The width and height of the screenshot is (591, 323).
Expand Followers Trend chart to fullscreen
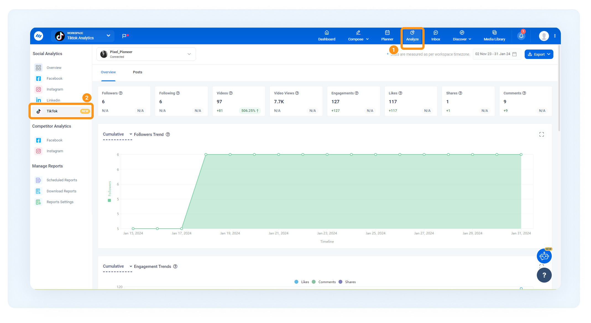coord(542,134)
